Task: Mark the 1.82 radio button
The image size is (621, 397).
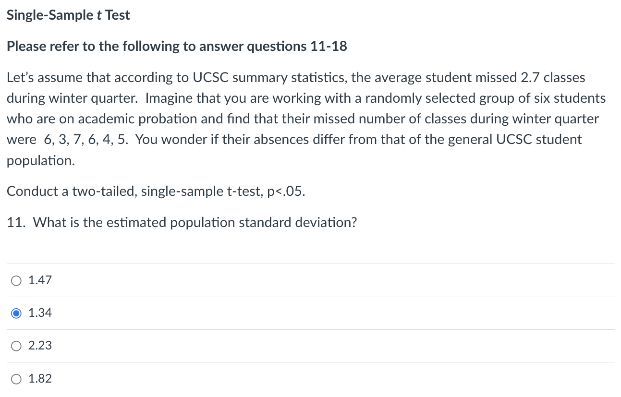Action: pyautogui.click(x=16, y=379)
